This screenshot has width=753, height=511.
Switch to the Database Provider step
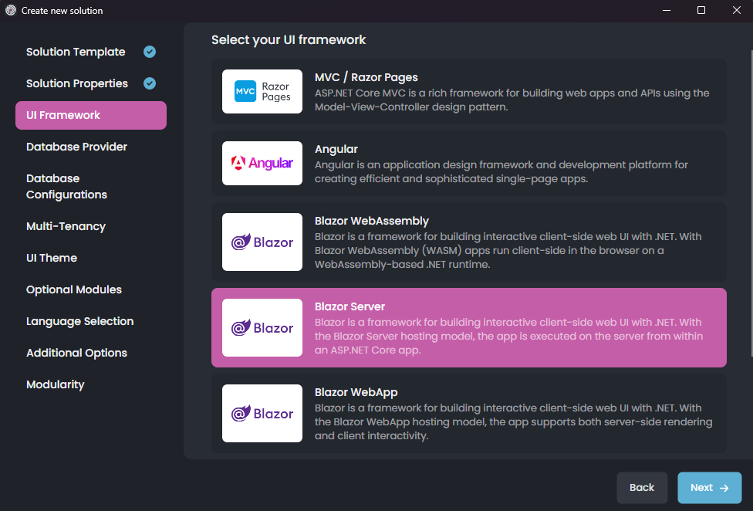pyautogui.click(x=76, y=147)
